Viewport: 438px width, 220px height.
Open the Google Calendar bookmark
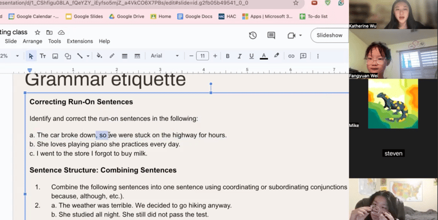34,17
